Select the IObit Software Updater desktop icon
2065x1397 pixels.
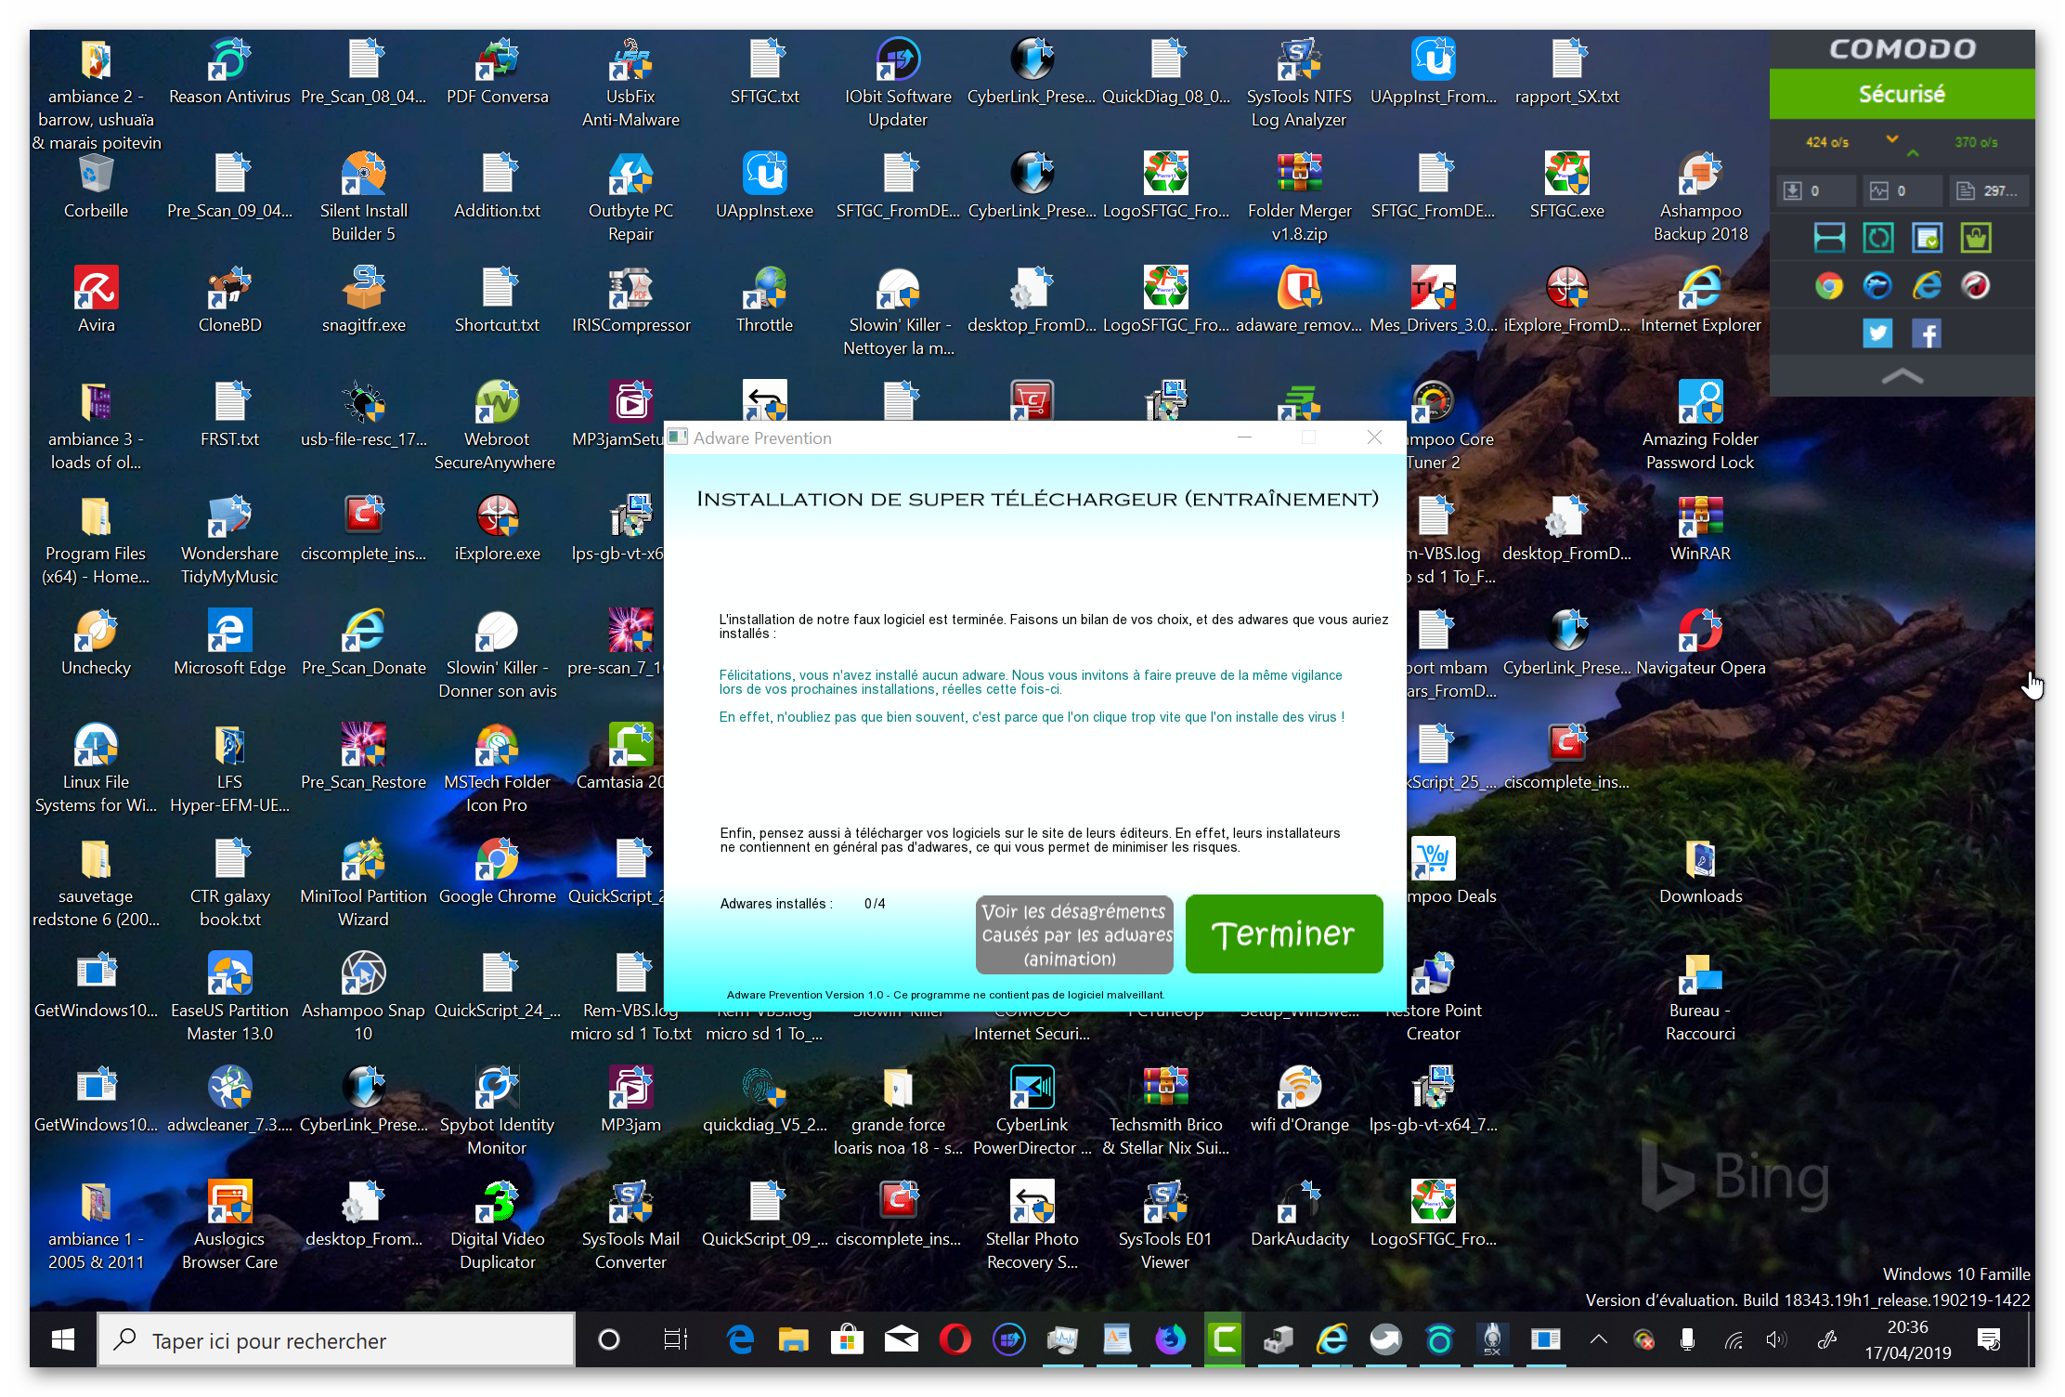pos(898,84)
